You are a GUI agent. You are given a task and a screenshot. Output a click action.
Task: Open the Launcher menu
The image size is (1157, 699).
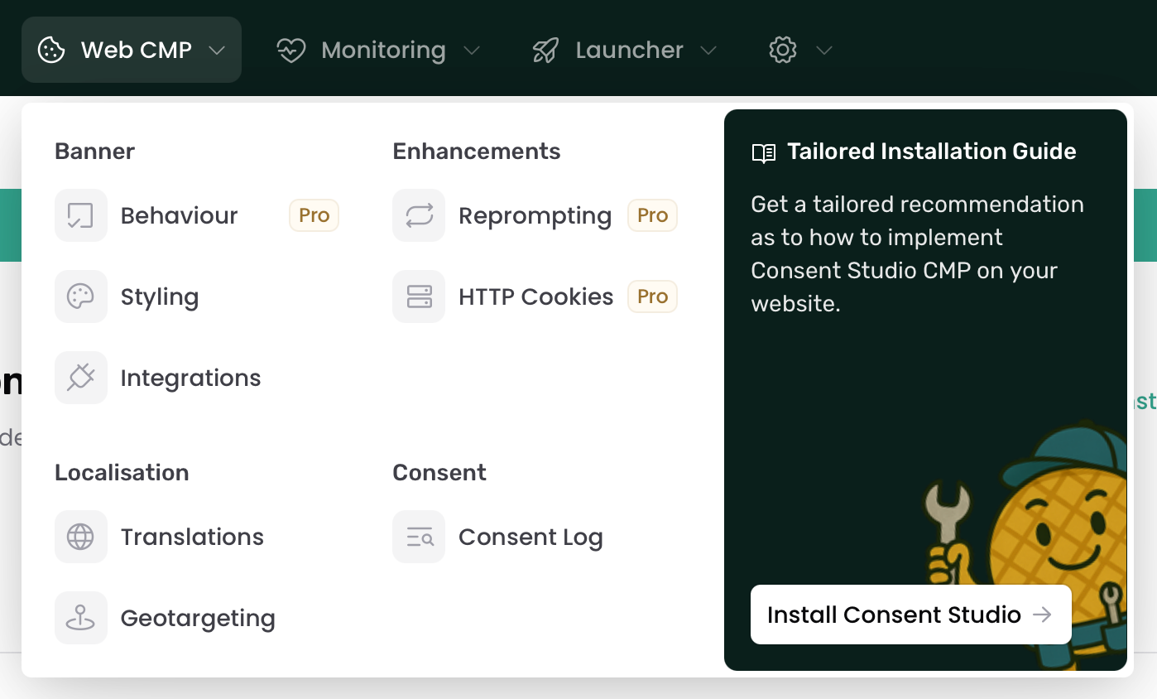click(x=625, y=50)
